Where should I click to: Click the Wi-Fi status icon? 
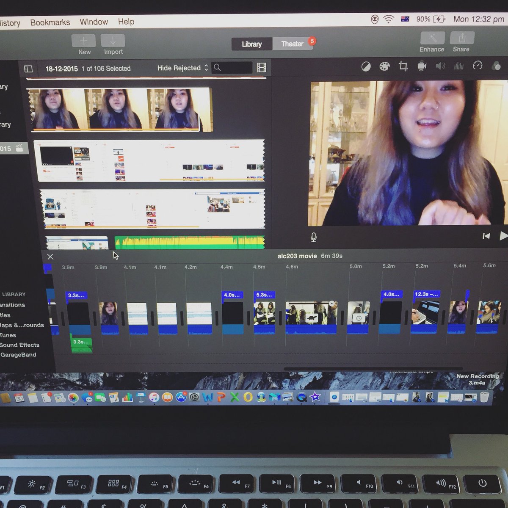(388, 19)
